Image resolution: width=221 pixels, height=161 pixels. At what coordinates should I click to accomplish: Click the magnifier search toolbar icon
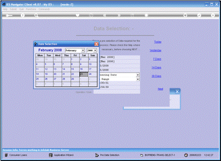tap(36, 16)
